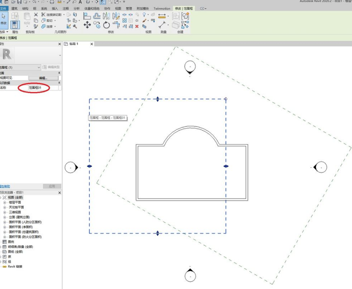Screen dimensions: 352x289
Task: Select the Move tool in ribbon
Action: [x=87, y=25]
